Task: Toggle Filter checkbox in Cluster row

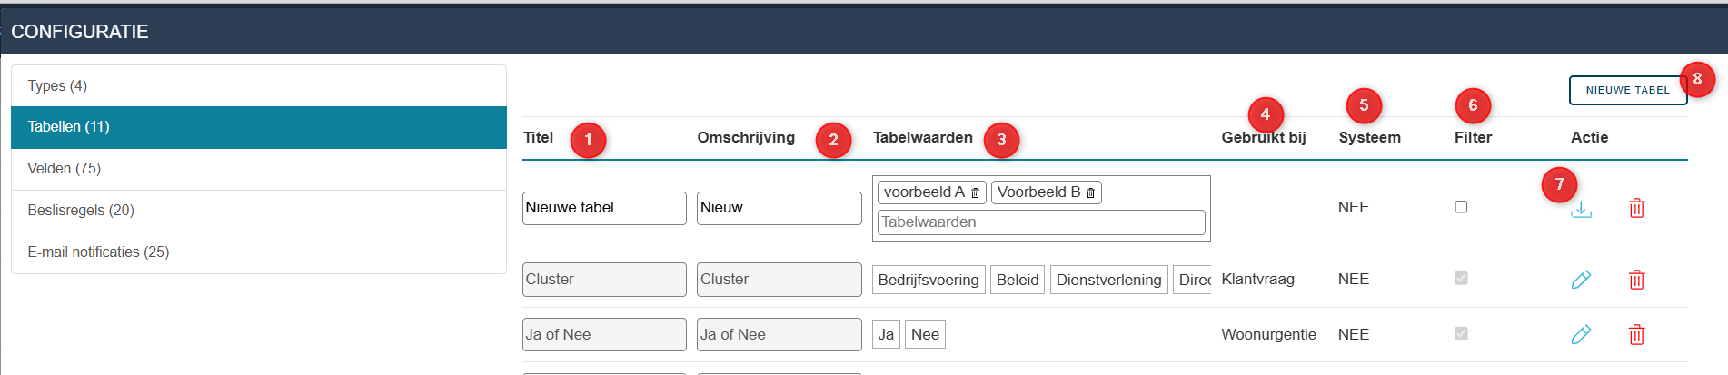Action: (1461, 279)
